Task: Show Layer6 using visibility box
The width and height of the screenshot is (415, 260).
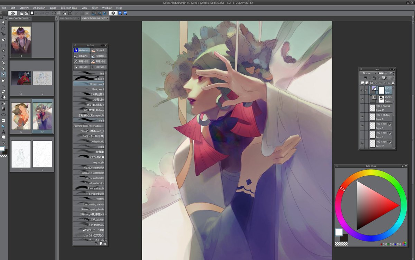Action: tap(362, 135)
